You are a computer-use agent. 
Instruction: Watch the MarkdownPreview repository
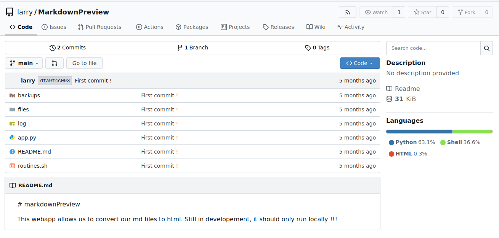pyautogui.click(x=376, y=12)
